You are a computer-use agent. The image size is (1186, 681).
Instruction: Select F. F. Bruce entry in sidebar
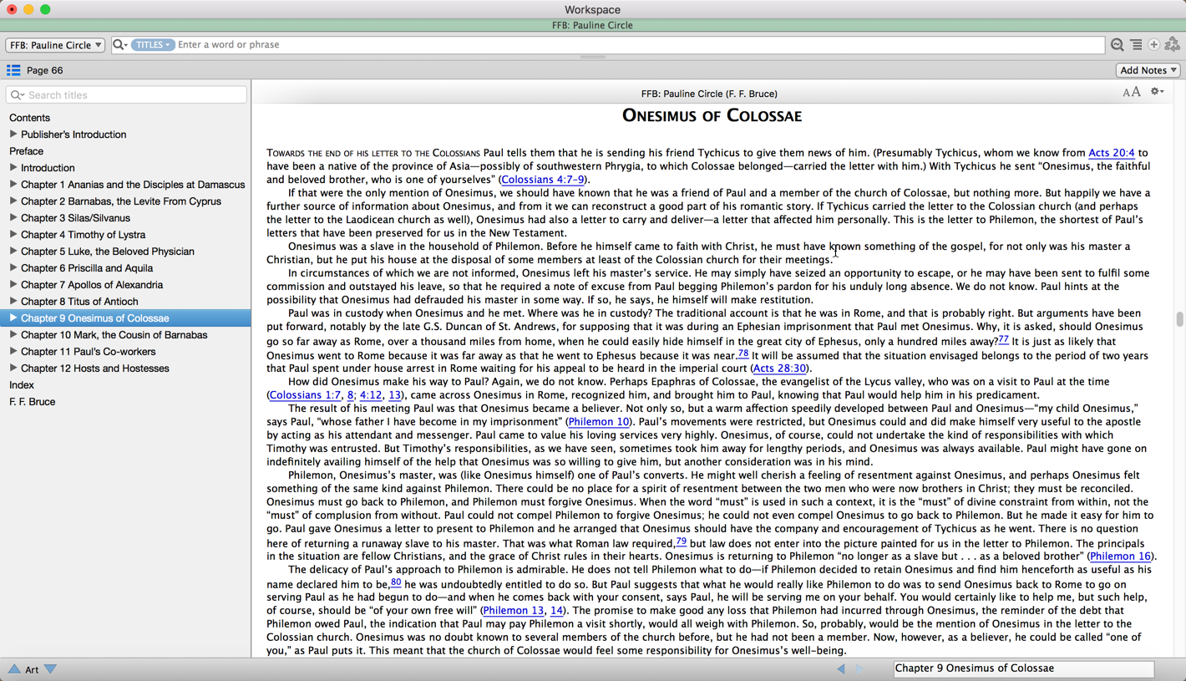pyautogui.click(x=33, y=402)
